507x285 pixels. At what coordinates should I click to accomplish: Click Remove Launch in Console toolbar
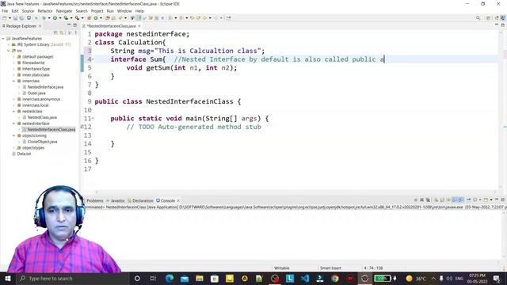pos(421,200)
